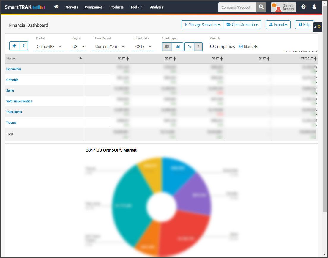
Task: Open the Chart Data Q317 dropdown
Action: (x=143, y=46)
